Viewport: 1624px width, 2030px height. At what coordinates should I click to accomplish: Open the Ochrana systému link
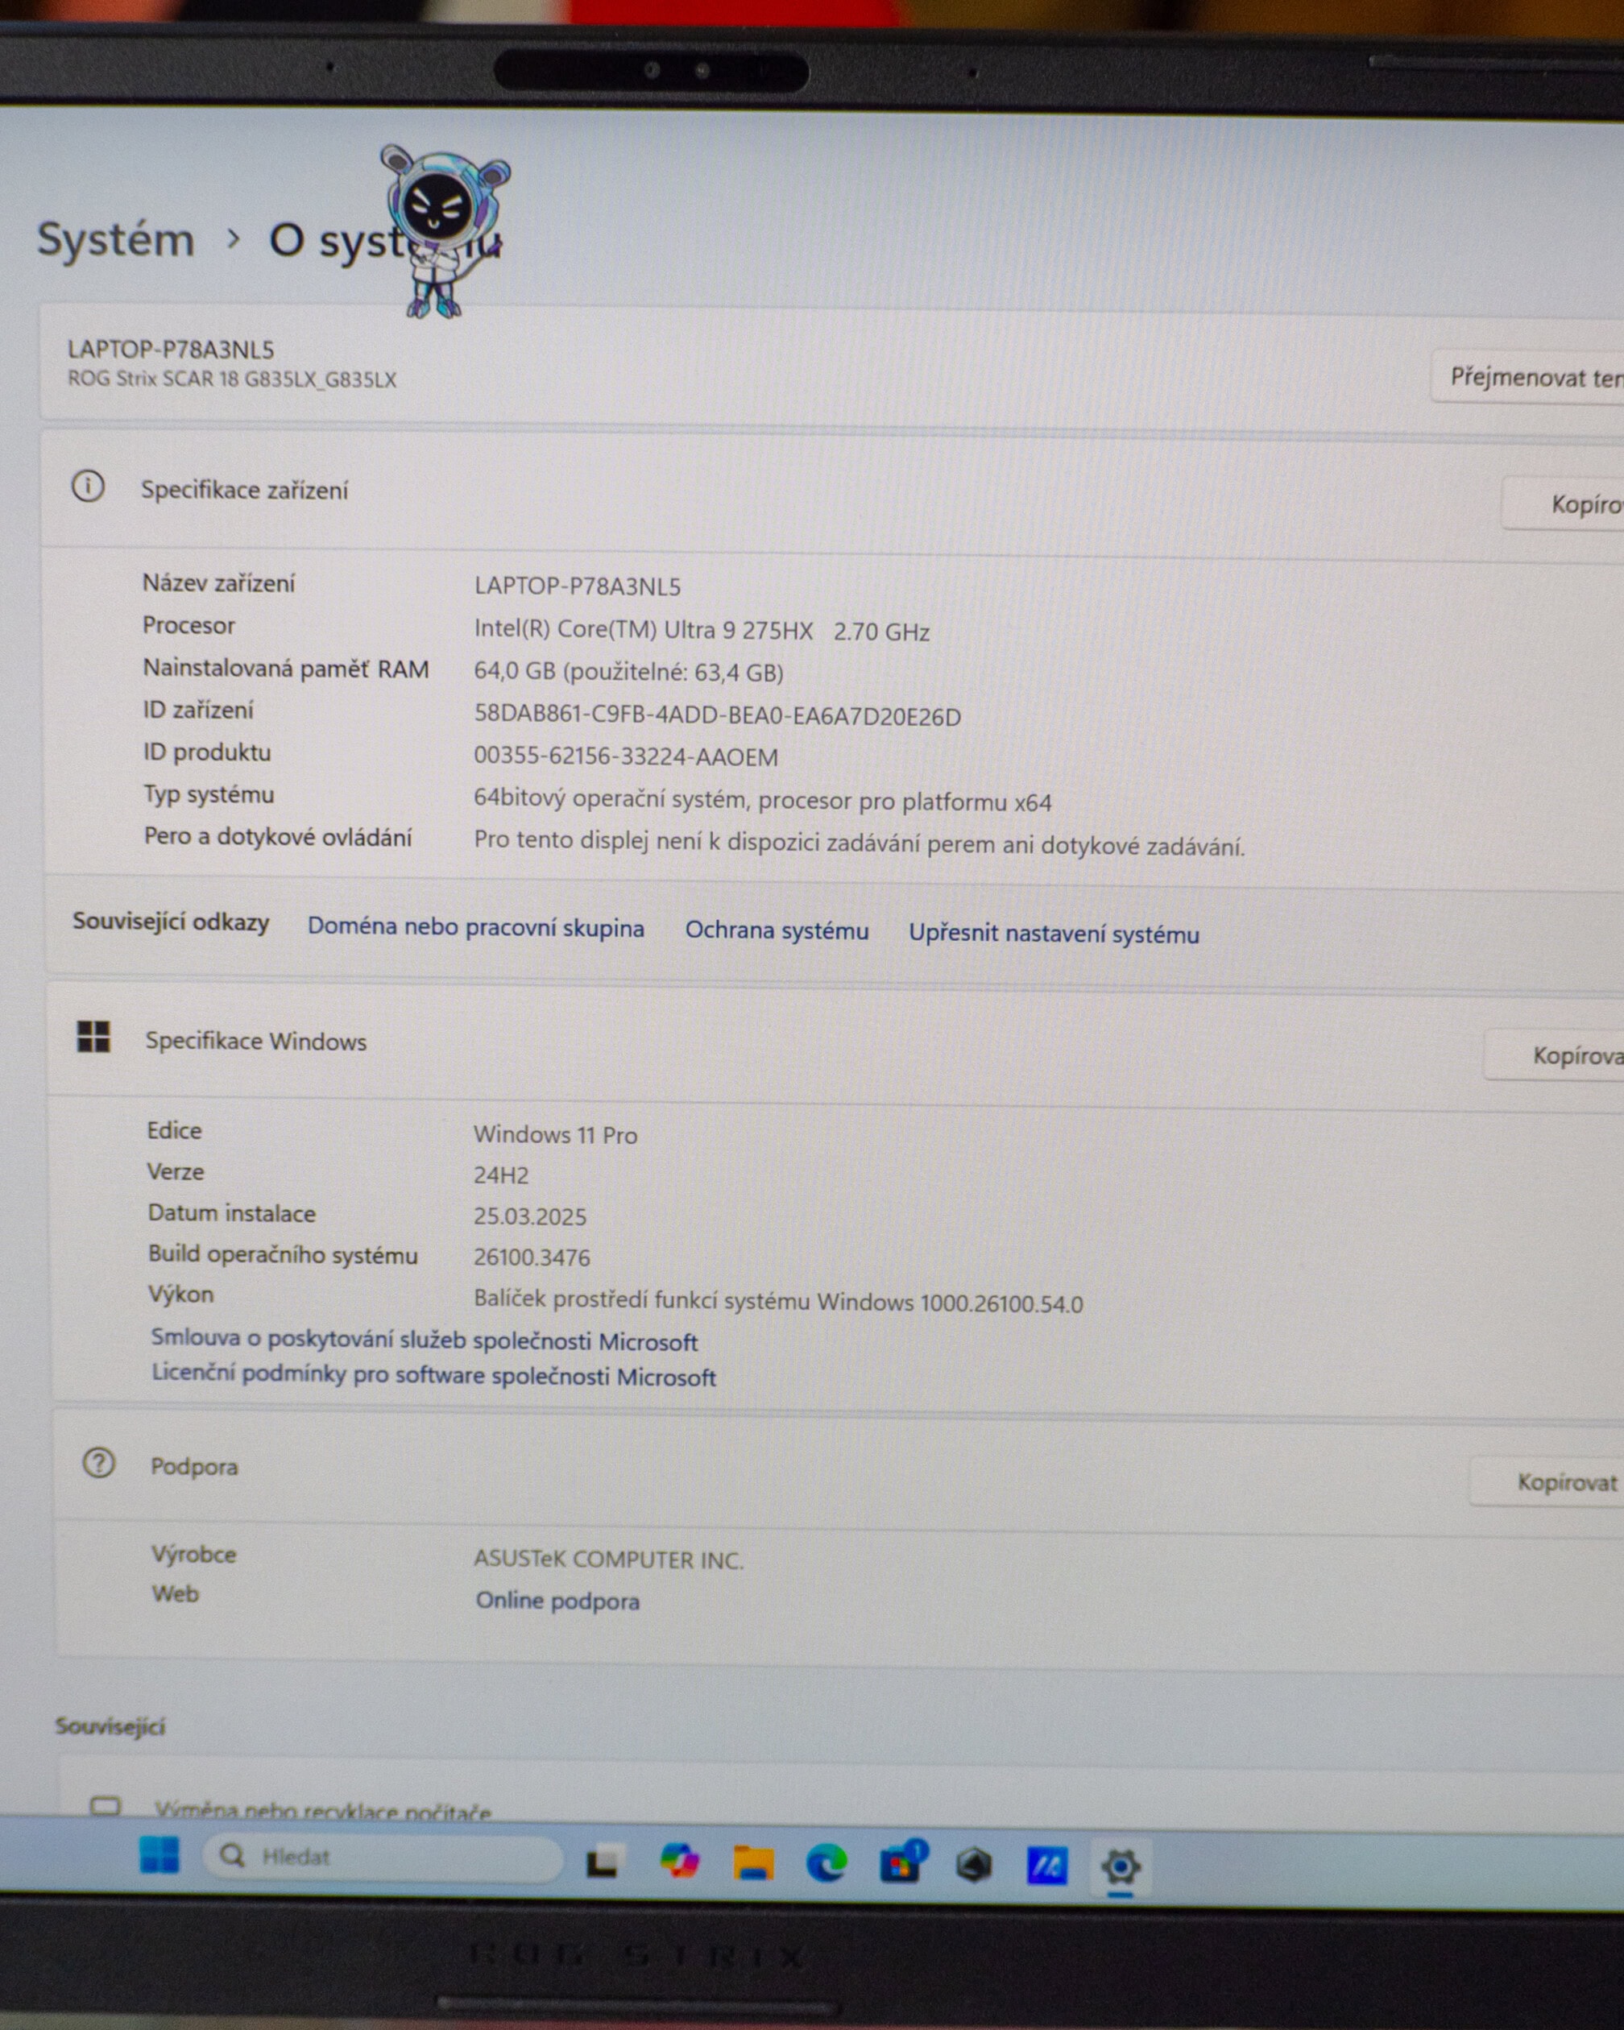tap(777, 930)
